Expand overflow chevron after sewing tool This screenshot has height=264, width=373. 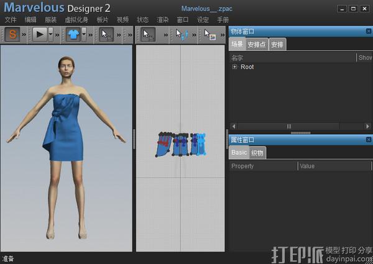[x=194, y=35]
